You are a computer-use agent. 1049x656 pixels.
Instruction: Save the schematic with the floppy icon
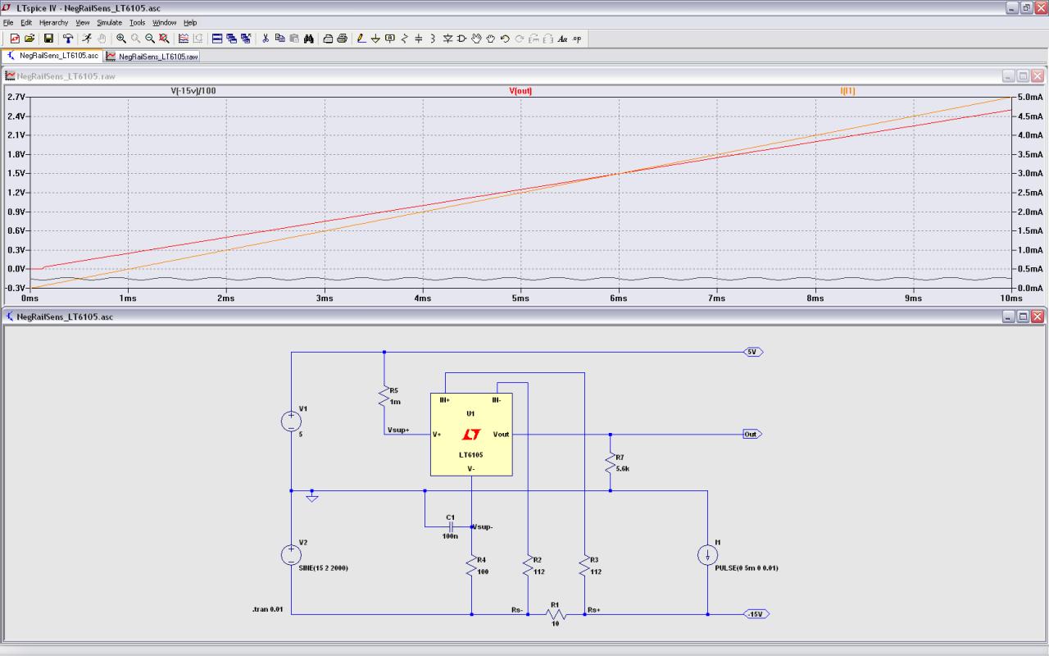click(x=48, y=39)
